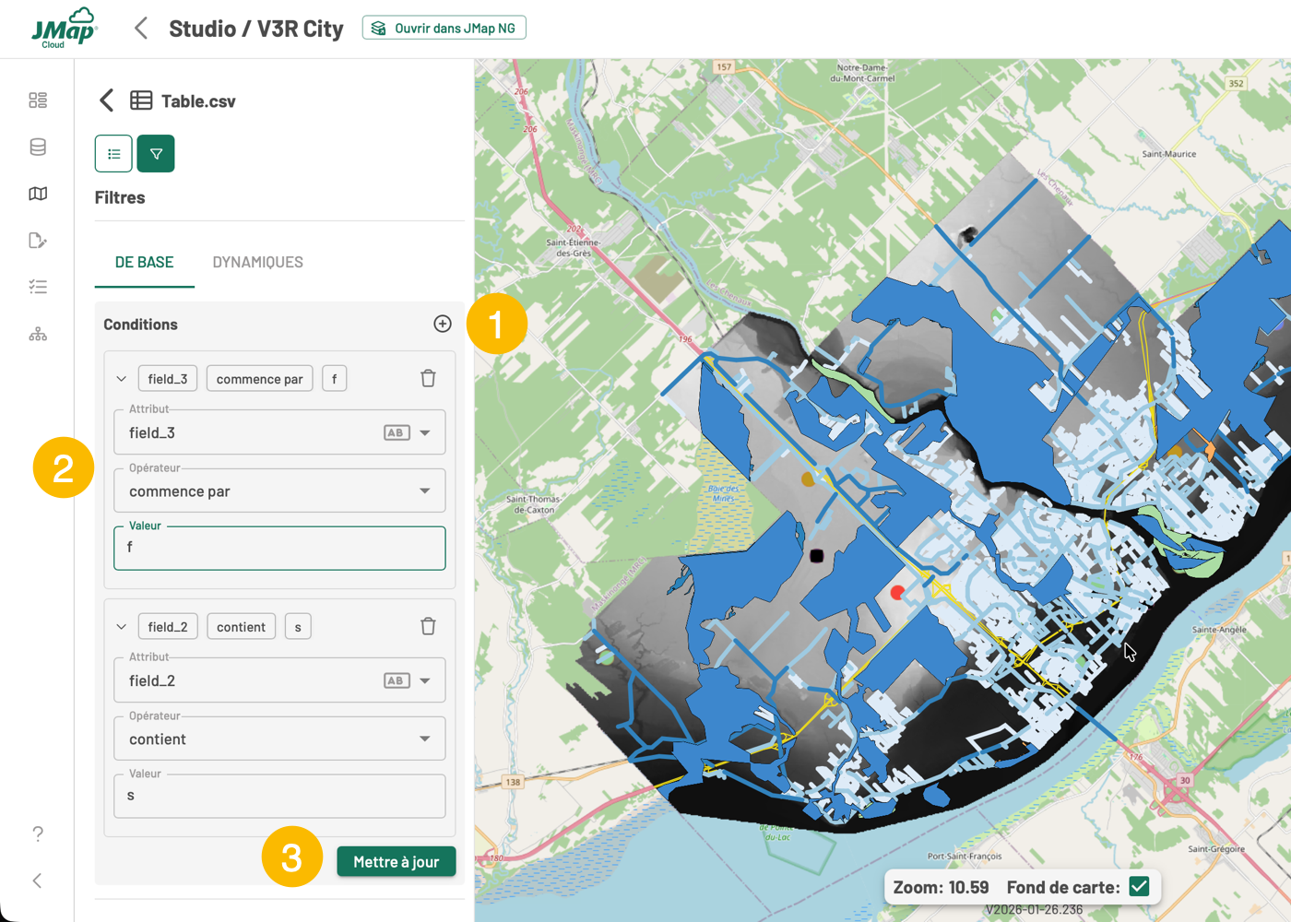Select the filter funnel icon button
The height and width of the screenshot is (922, 1291).
(156, 154)
